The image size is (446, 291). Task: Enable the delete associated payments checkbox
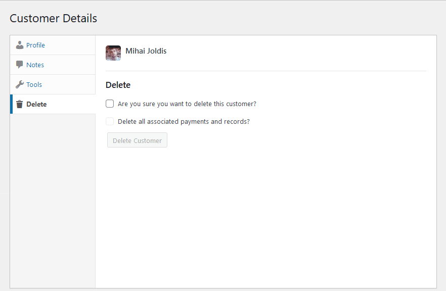[x=110, y=121]
